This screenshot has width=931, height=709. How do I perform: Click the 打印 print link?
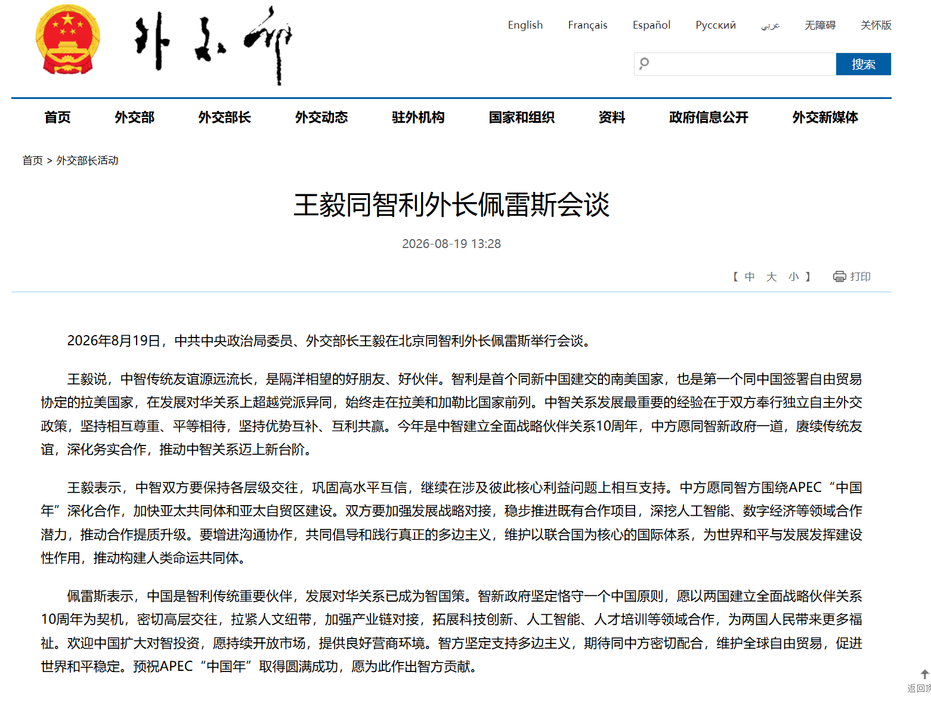pos(860,277)
